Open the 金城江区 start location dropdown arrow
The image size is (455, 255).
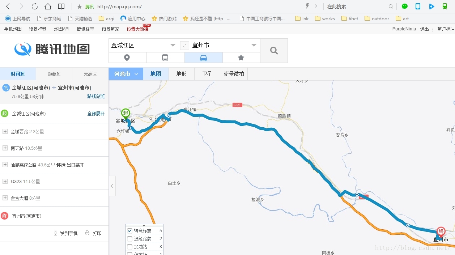pyautogui.click(x=173, y=46)
